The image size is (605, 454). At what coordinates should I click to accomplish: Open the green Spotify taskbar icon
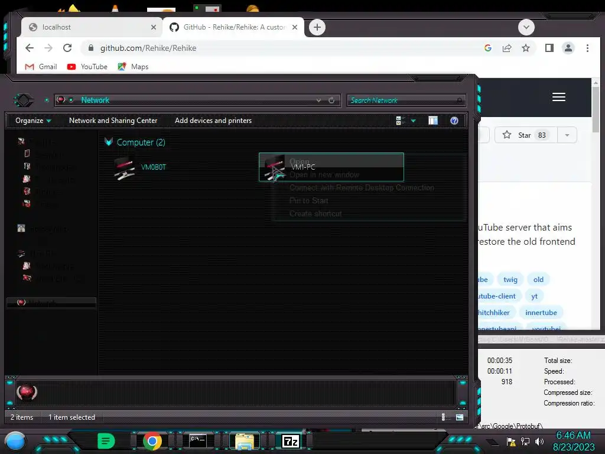click(x=106, y=441)
